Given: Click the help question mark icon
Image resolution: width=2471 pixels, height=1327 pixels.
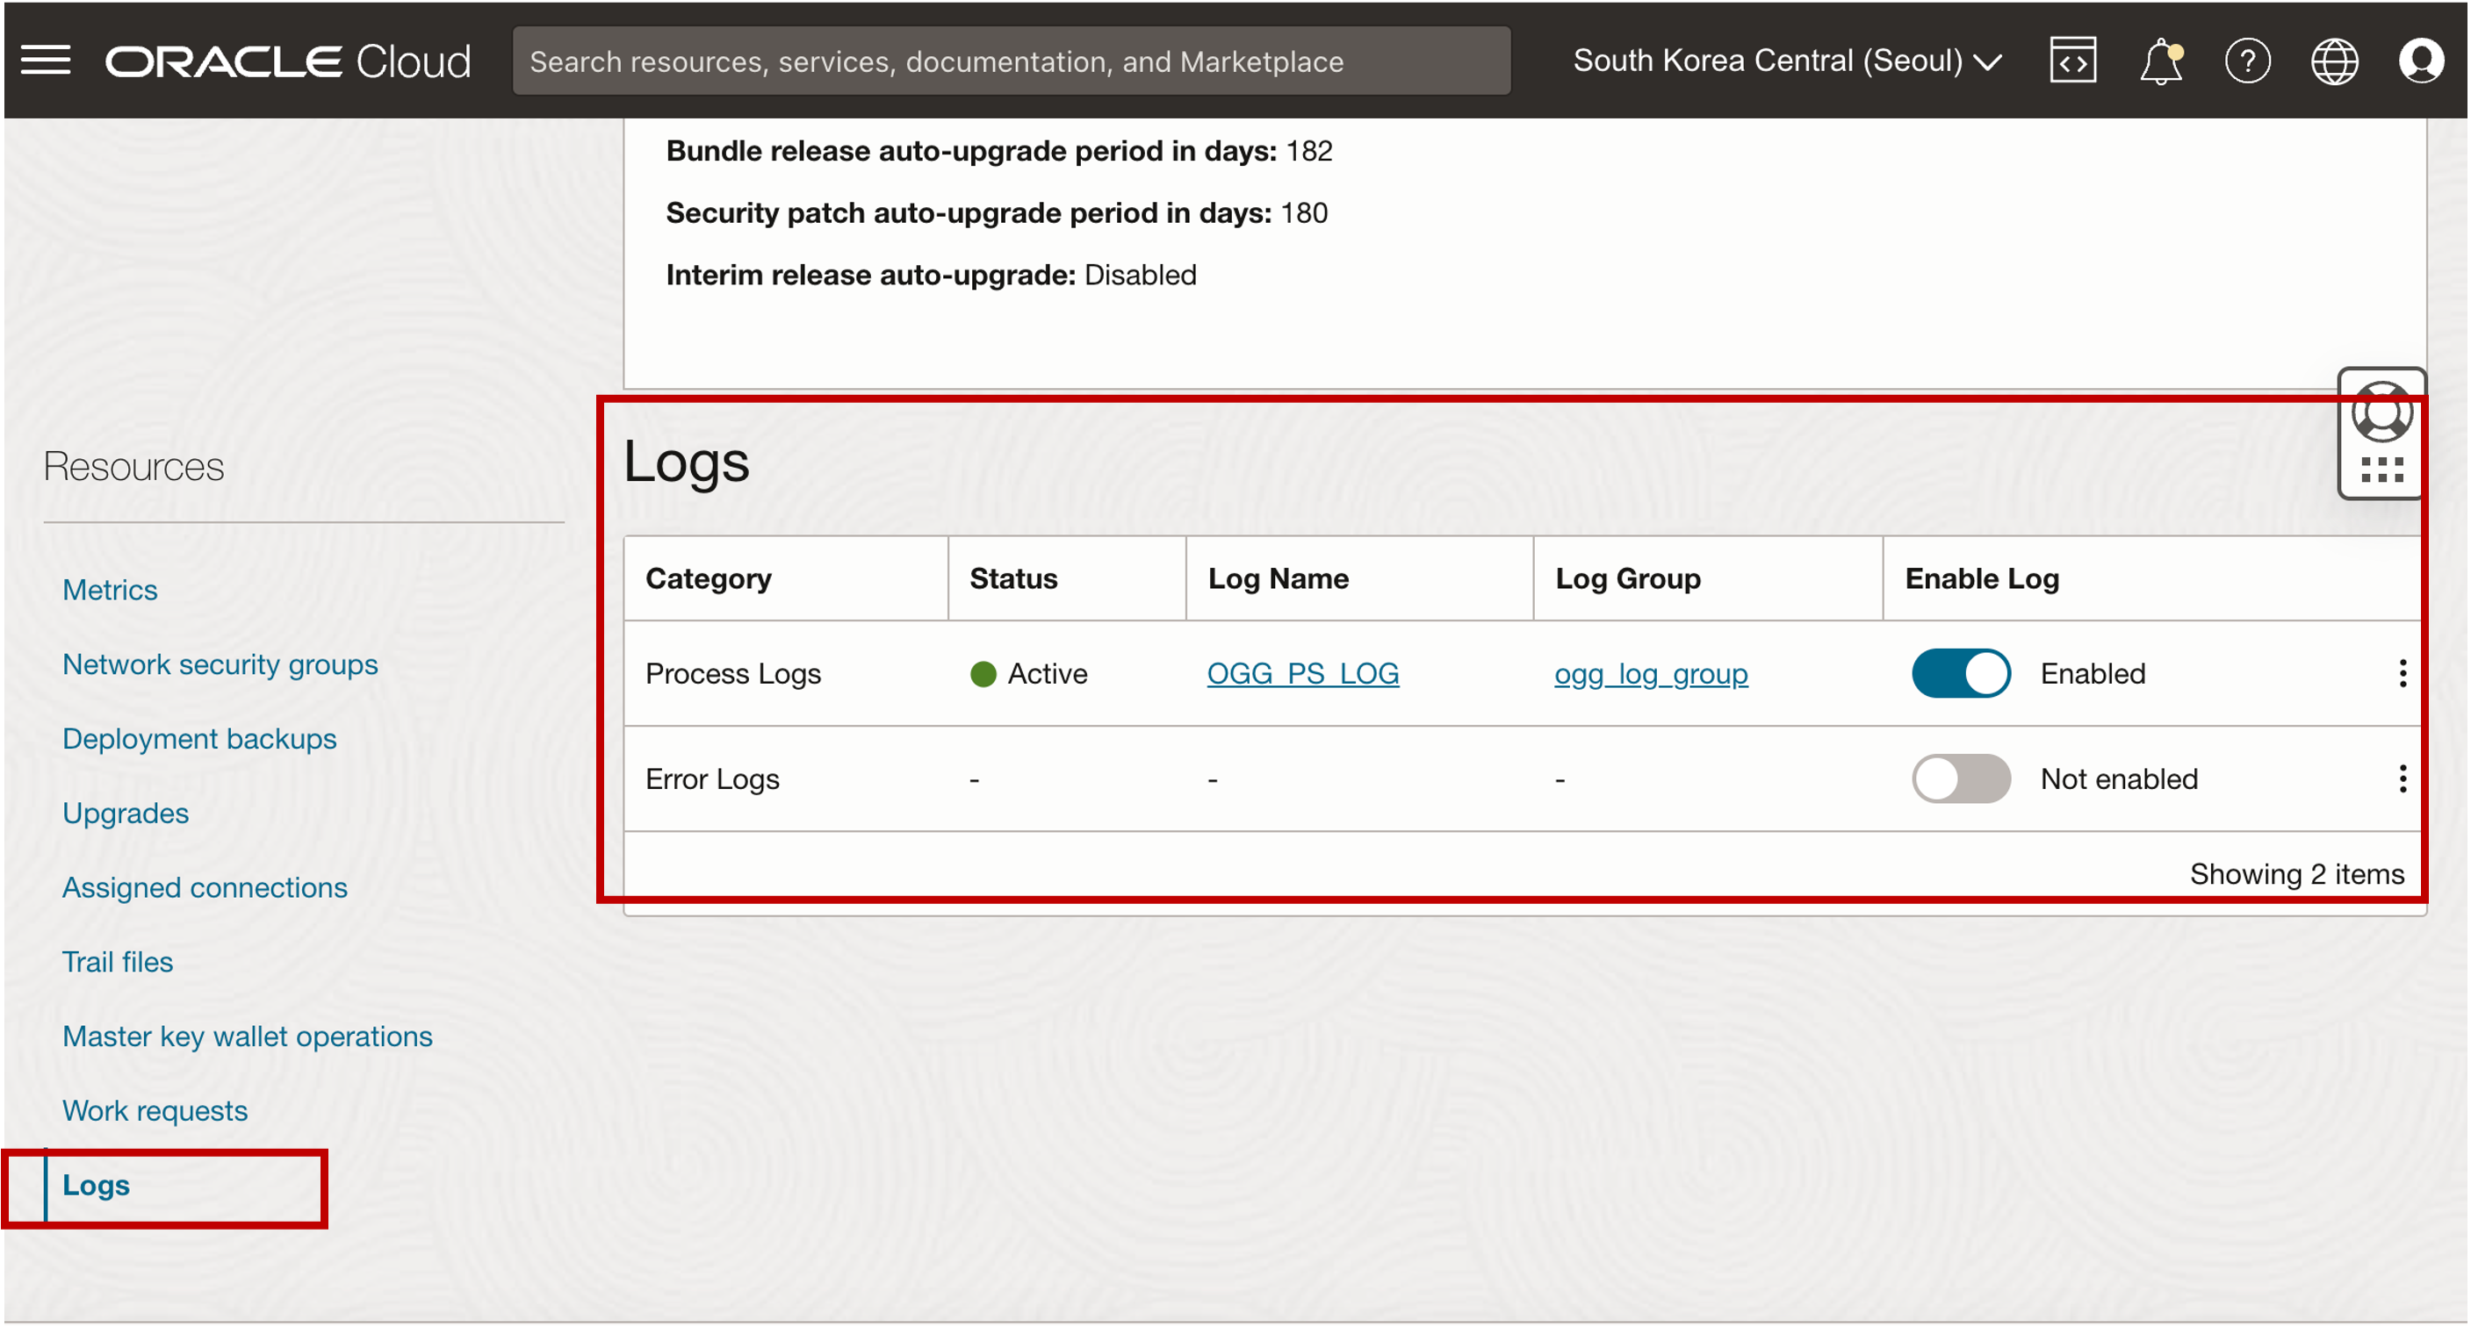Looking at the screenshot, I should (x=2249, y=59).
